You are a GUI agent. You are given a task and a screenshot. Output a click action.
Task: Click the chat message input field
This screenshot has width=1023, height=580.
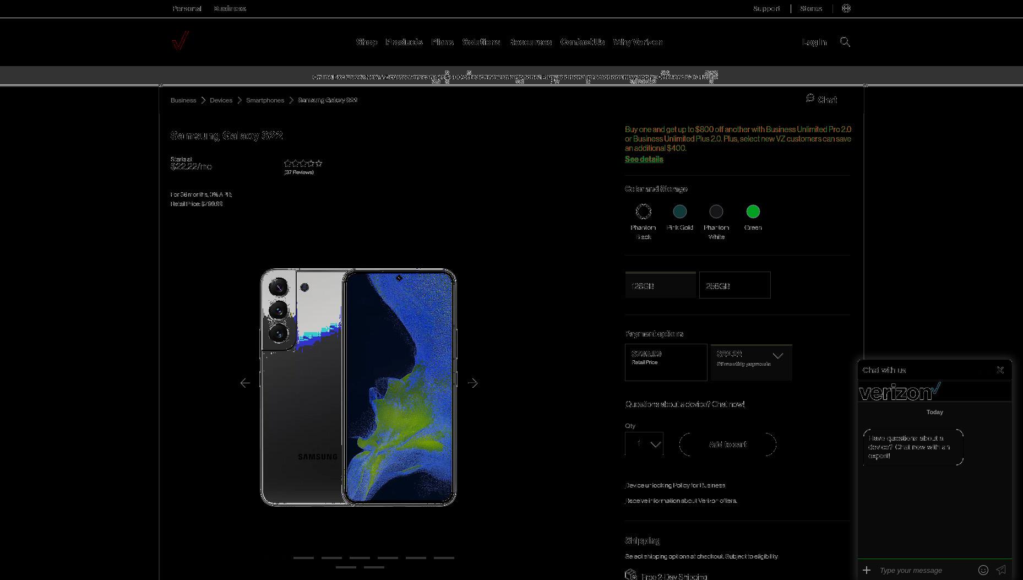coord(925,570)
